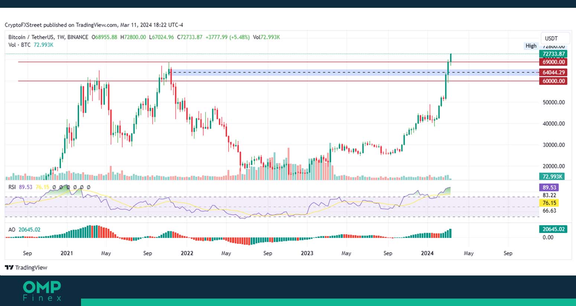Click the TradingView logo below the chart
This screenshot has height=306, width=576.
[26, 267]
